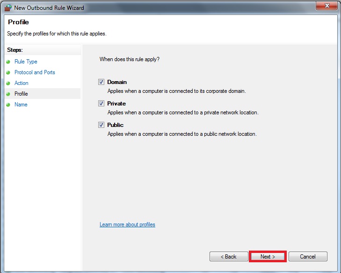Screen dimensions: 341x273
Task: Close the New Outbound Rule Wizard window
Action: click(x=326, y=6)
